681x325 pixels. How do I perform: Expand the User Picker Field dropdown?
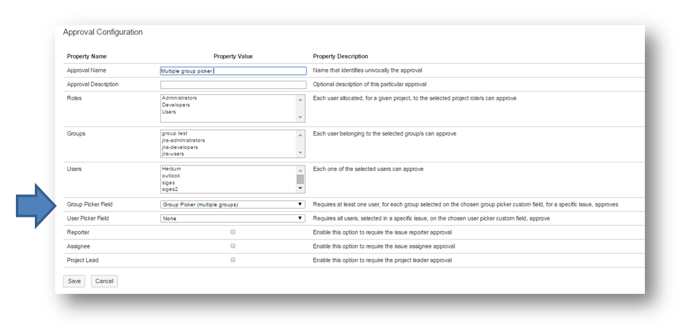(233, 218)
